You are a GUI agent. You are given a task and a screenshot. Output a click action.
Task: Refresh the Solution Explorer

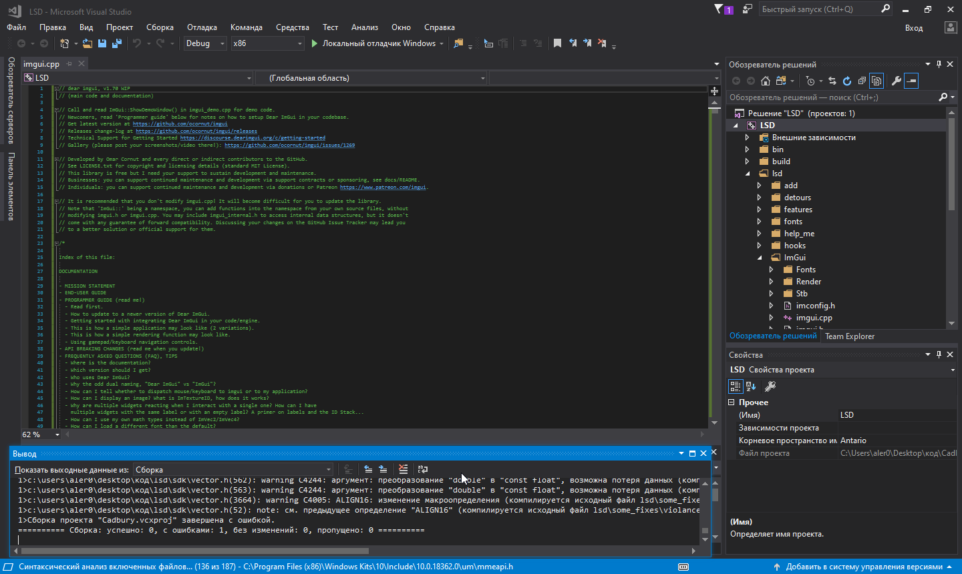pyautogui.click(x=847, y=81)
